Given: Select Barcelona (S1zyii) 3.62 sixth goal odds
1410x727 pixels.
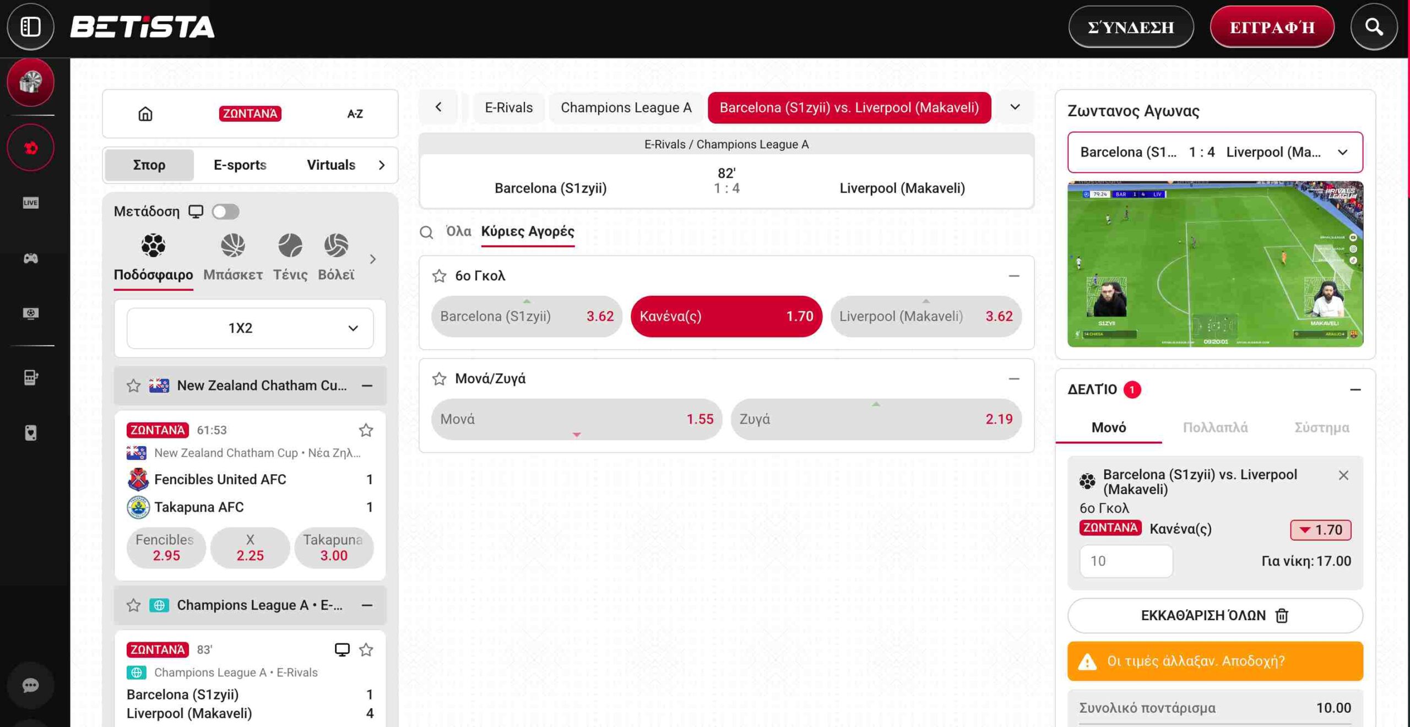Looking at the screenshot, I should coord(527,316).
